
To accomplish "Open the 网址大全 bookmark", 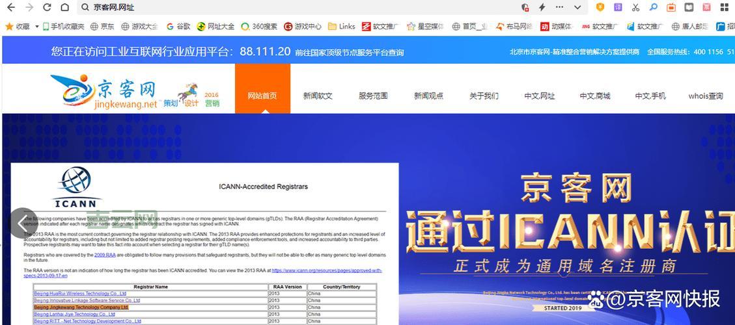I will (x=215, y=27).
